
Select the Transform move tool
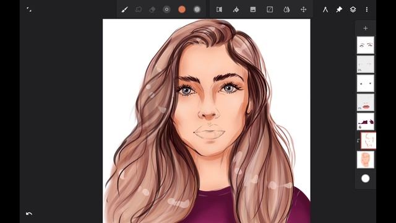tap(303, 10)
